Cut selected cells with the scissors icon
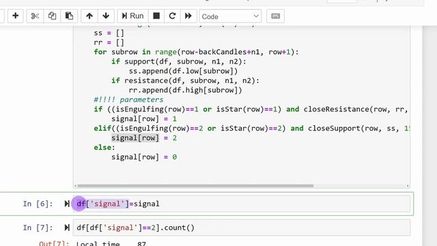Viewport: 437px width, 246px height. (35, 16)
